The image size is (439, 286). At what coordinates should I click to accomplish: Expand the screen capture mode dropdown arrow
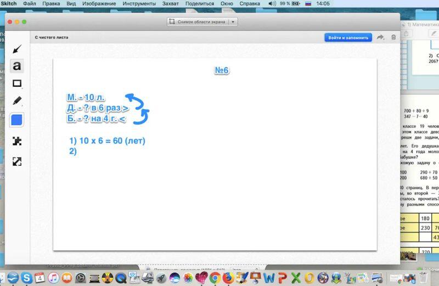233,22
